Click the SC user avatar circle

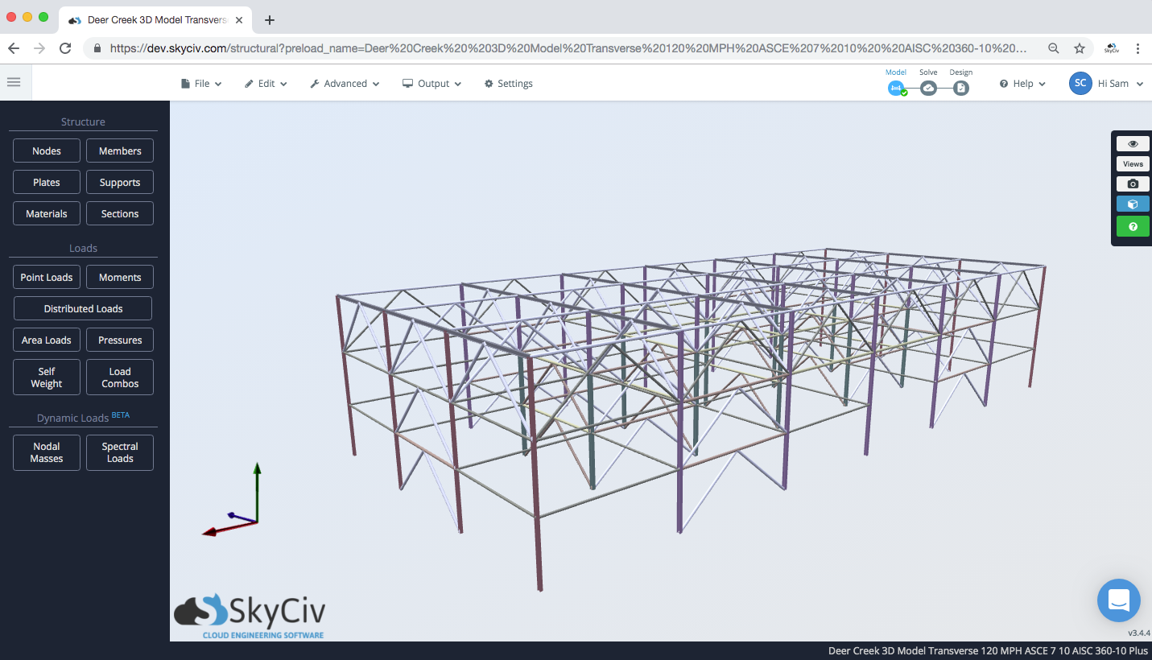[x=1080, y=83]
